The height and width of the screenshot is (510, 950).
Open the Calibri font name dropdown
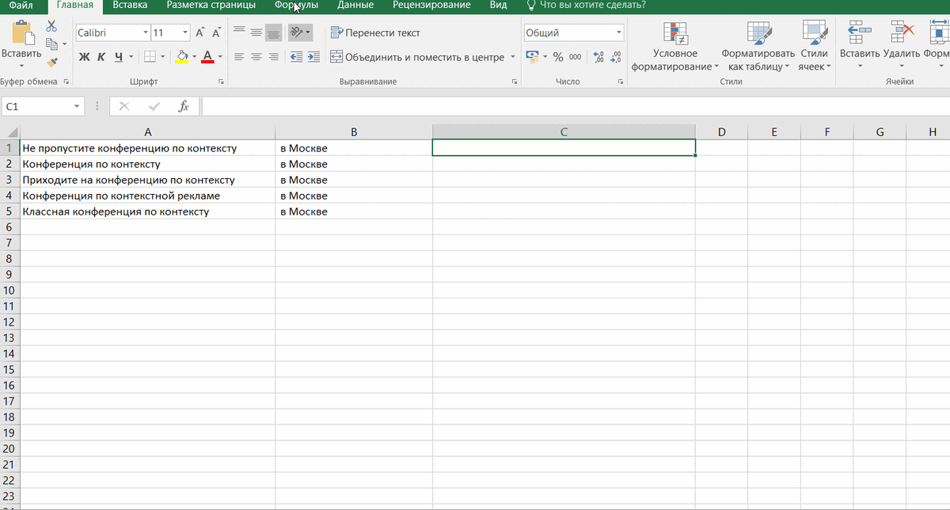coord(145,33)
